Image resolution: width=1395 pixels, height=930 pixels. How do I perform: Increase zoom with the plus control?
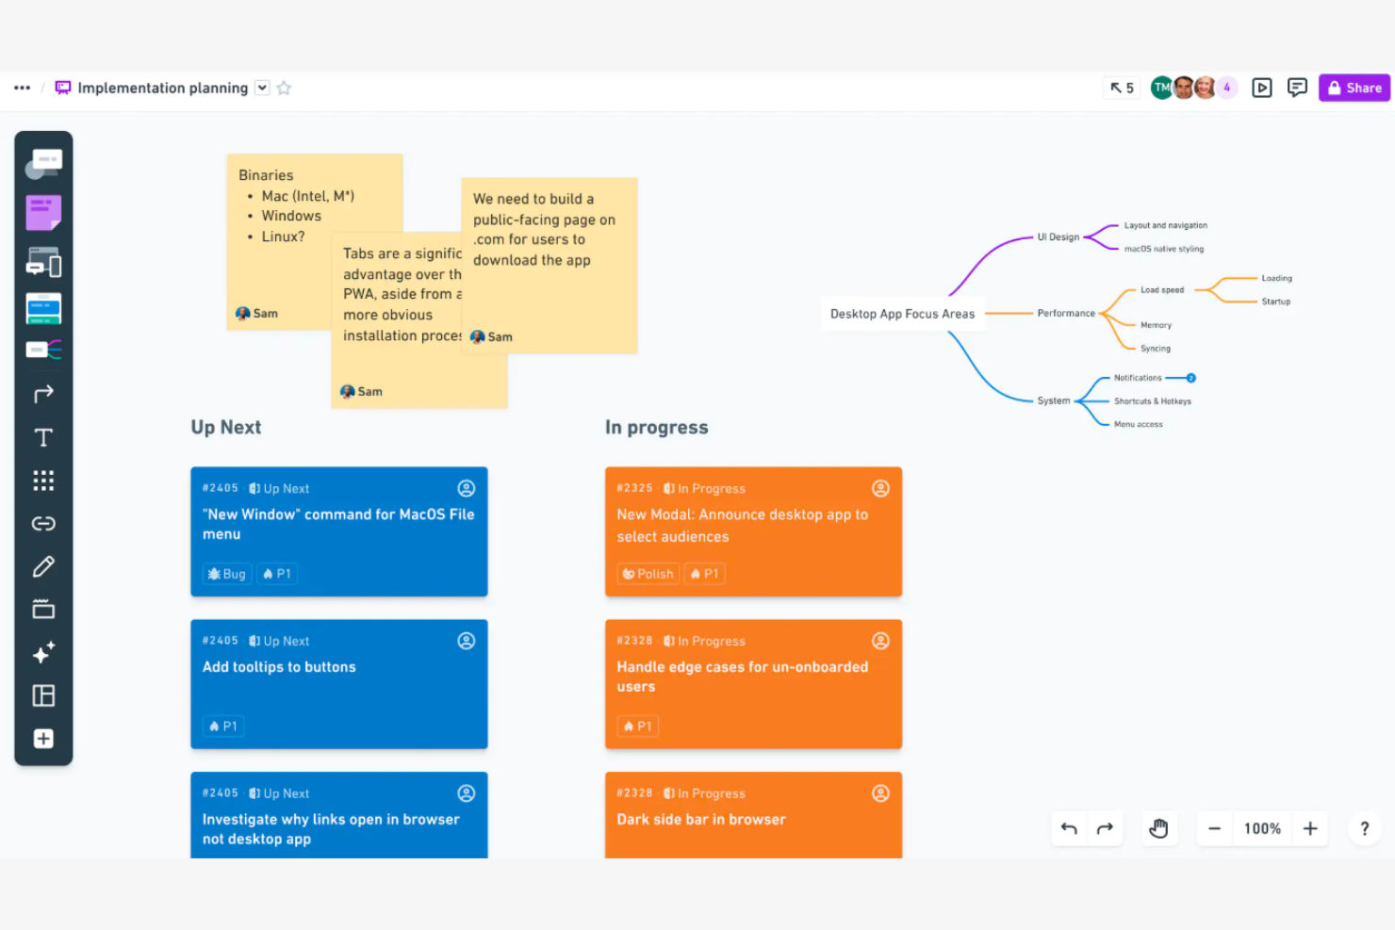tap(1310, 828)
